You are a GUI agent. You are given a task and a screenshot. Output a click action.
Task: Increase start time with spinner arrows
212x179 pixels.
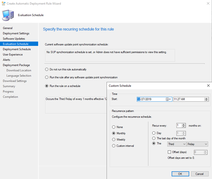pos(206,98)
